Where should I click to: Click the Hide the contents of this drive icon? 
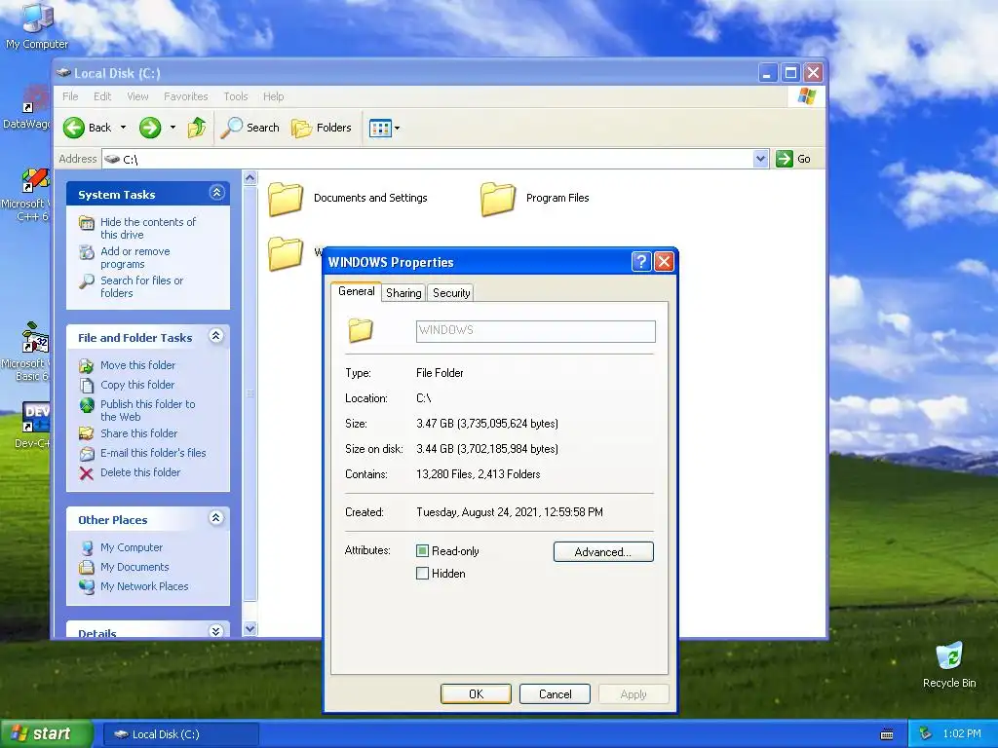(x=87, y=223)
